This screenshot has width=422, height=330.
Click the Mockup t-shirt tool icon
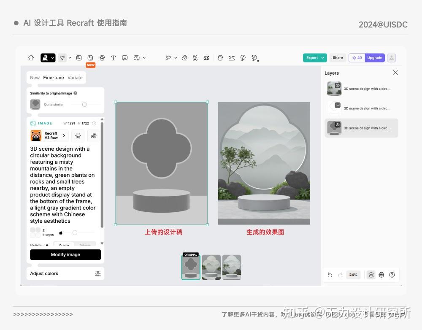pos(220,57)
